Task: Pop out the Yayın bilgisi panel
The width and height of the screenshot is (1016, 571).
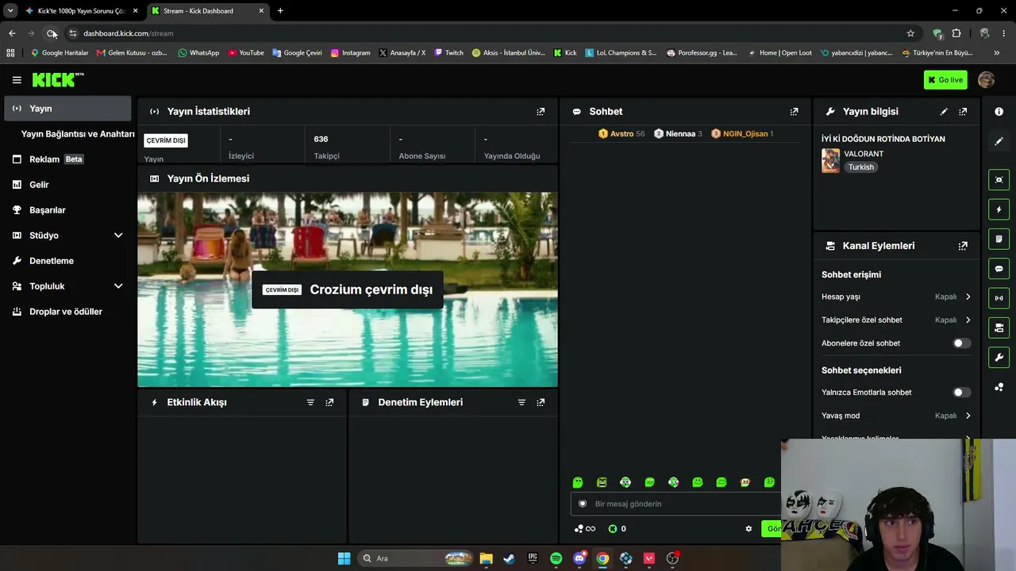Action: point(963,112)
